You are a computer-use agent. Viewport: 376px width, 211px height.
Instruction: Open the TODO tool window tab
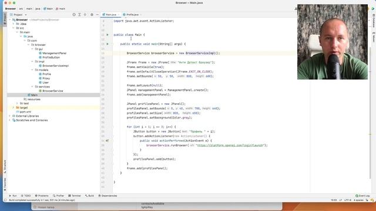pyautogui.click(x=26, y=196)
